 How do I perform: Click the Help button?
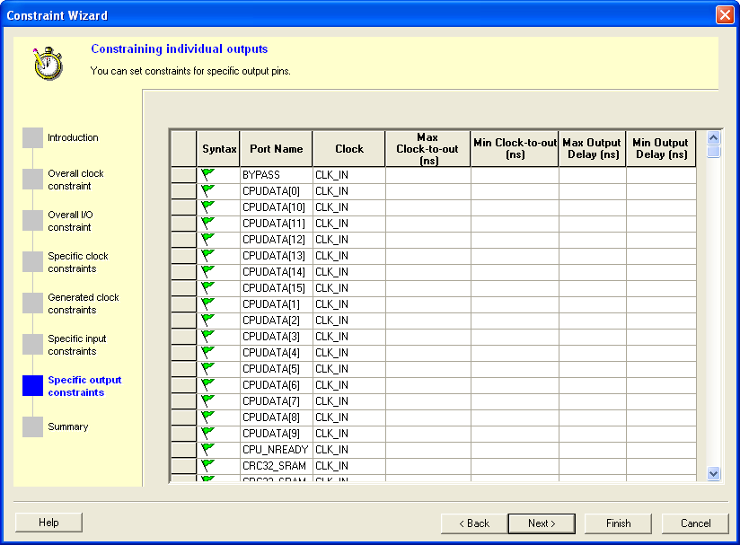click(48, 523)
